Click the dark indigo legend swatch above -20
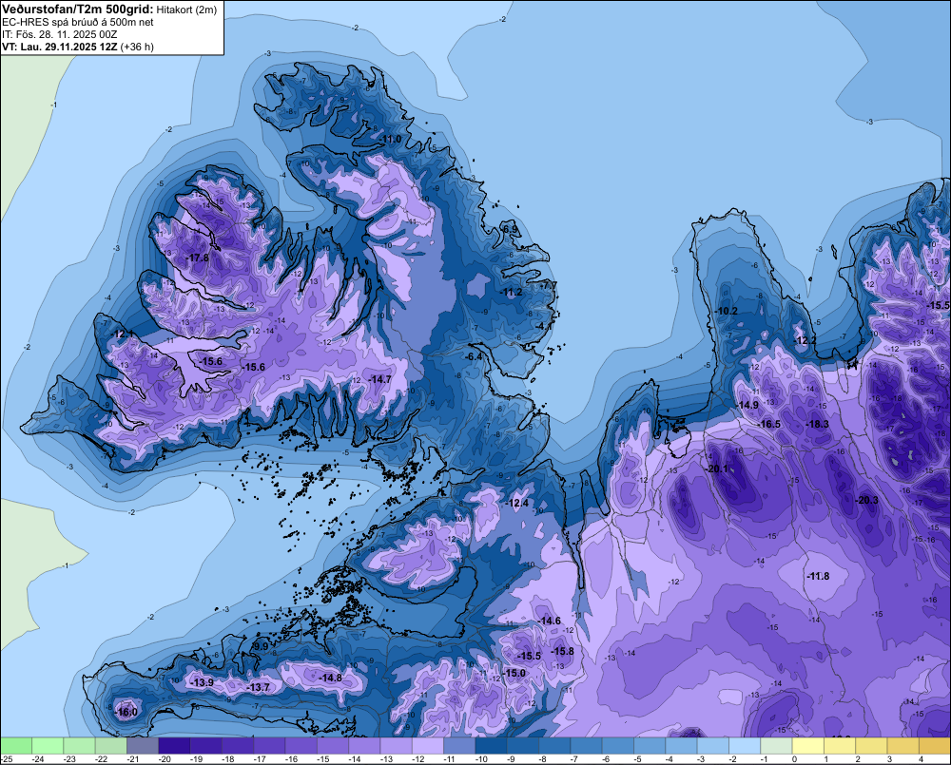The width and height of the screenshot is (951, 765). [x=174, y=745]
